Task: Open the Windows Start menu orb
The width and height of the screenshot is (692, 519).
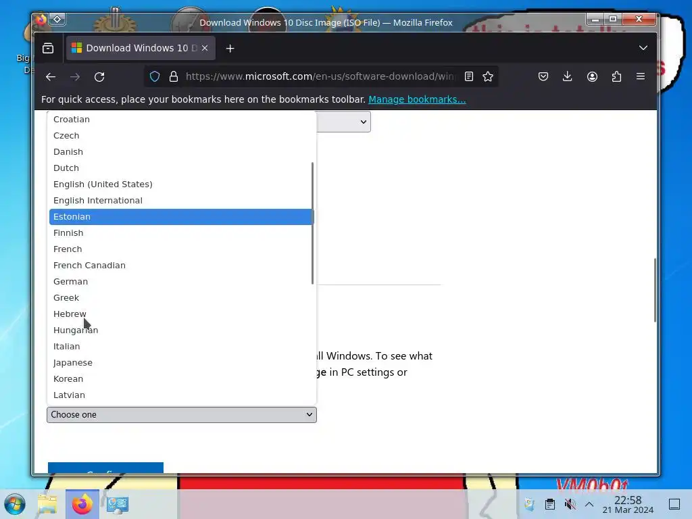Action: point(15,504)
